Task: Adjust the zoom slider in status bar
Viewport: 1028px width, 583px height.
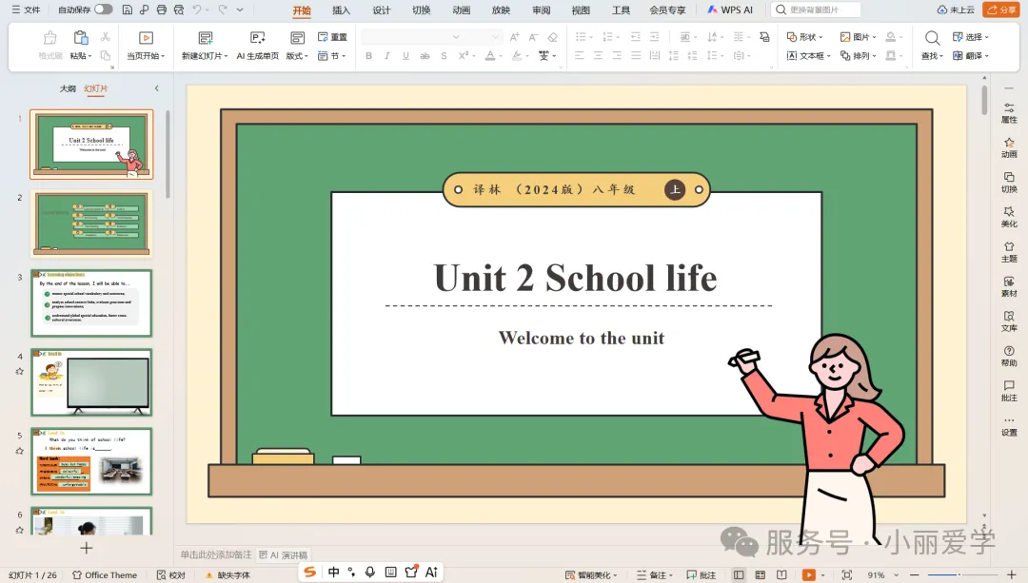Action: coord(959,574)
